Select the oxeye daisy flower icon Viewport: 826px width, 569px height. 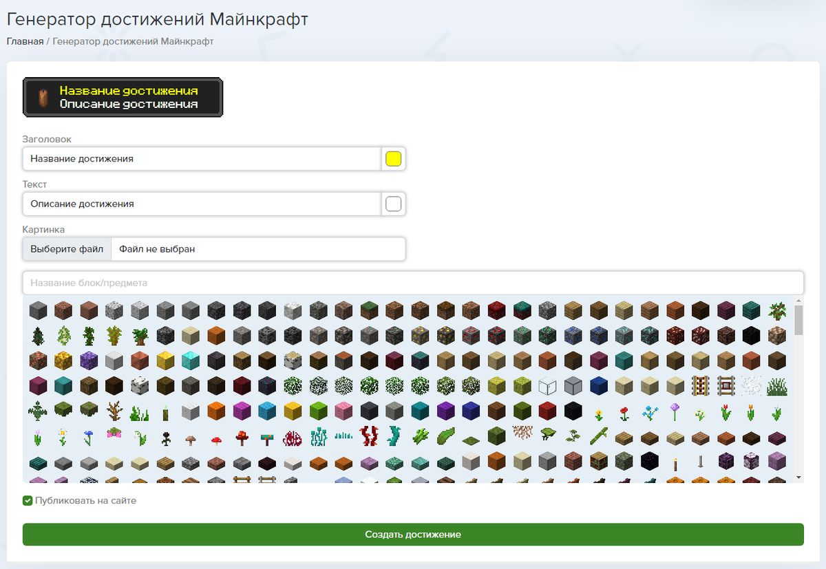(x=63, y=438)
